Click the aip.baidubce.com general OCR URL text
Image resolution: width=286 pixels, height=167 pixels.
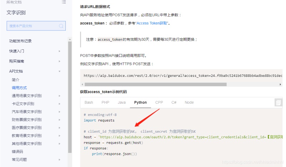tap(183, 76)
